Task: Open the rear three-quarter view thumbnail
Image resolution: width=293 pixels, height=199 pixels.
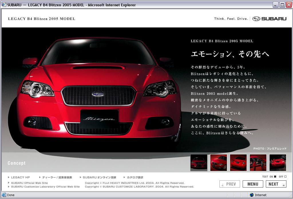Action: click(x=238, y=163)
